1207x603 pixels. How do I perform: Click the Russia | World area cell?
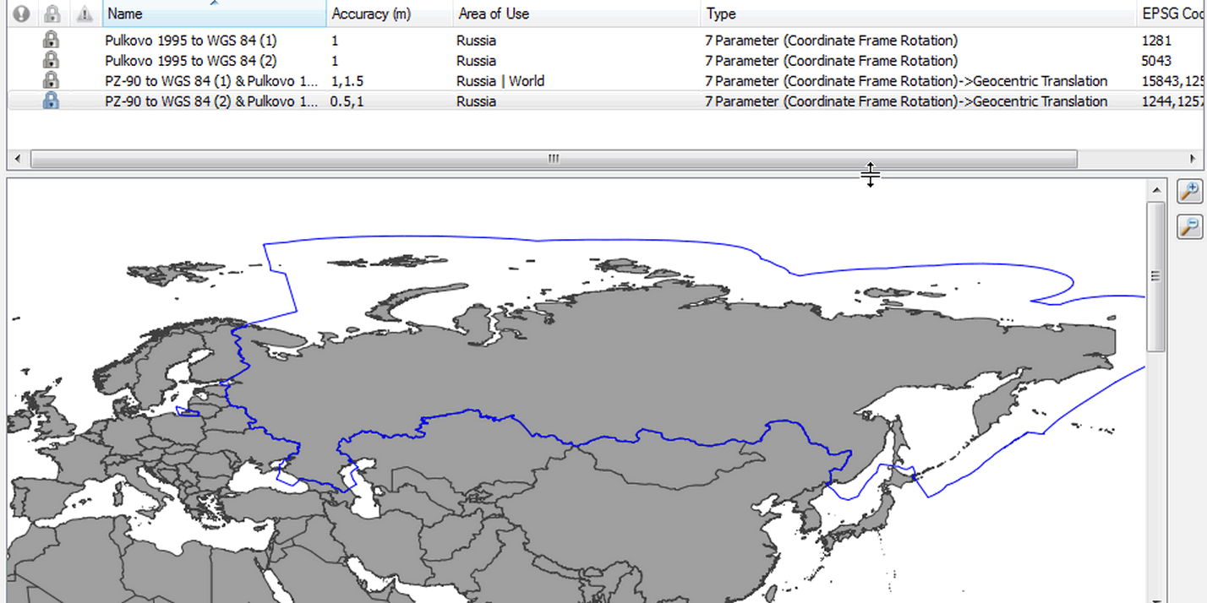point(500,81)
